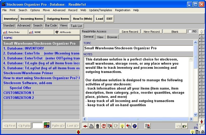Click the right-pointing hand next record icon
The height and width of the screenshot is (135, 206).
(x=185, y=126)
